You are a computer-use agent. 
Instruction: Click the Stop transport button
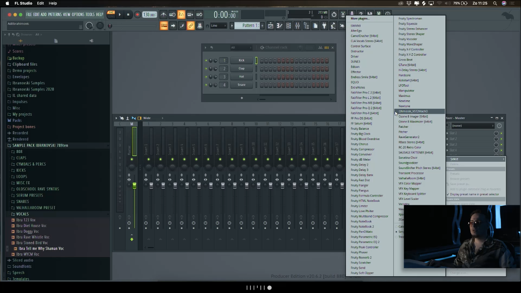[x=128, y=14]
